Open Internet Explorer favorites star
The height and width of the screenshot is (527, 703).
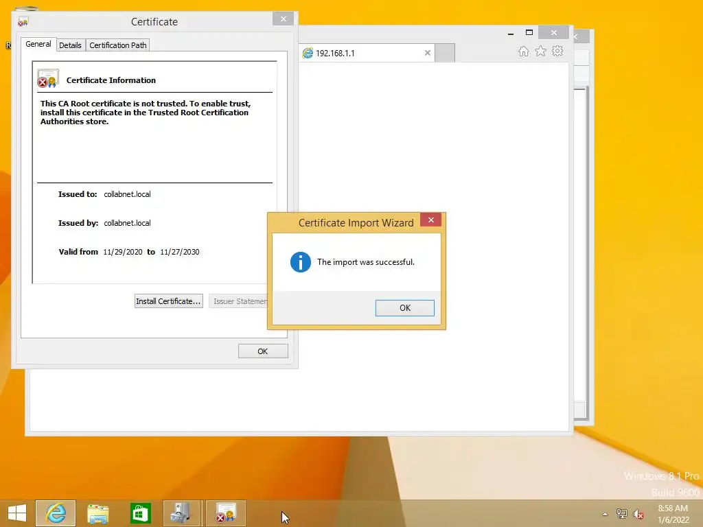coord(541,51)
